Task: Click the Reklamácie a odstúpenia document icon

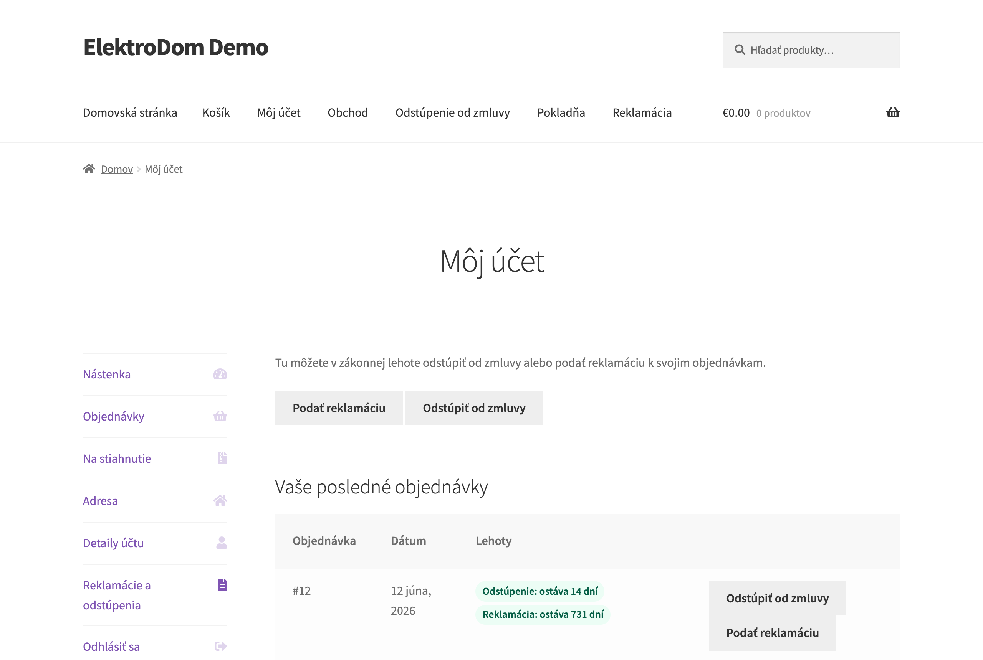Action: click(222, 585)
